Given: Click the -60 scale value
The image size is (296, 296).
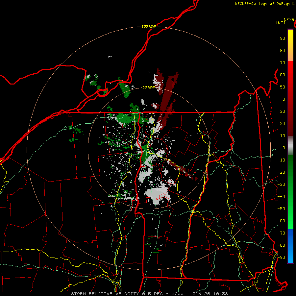Looking at the screenshot, I should point(281,221).
